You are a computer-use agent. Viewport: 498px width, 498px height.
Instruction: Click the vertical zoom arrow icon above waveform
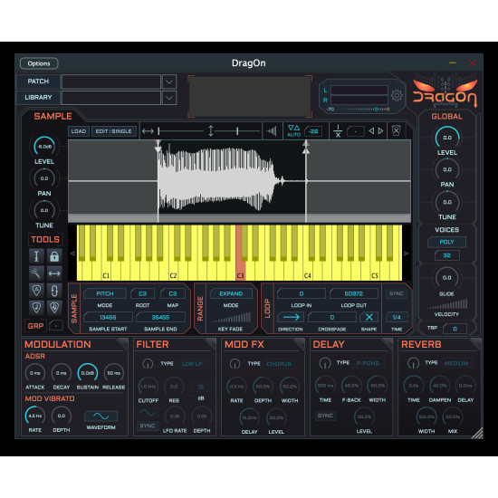pos(211,130)
